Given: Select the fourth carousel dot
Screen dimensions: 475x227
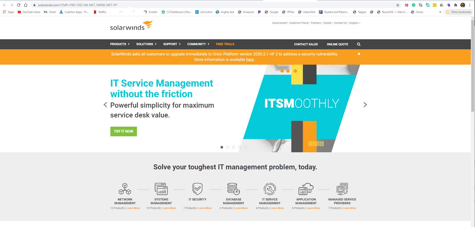Looking at the screenshot, I should coord(240,147).
